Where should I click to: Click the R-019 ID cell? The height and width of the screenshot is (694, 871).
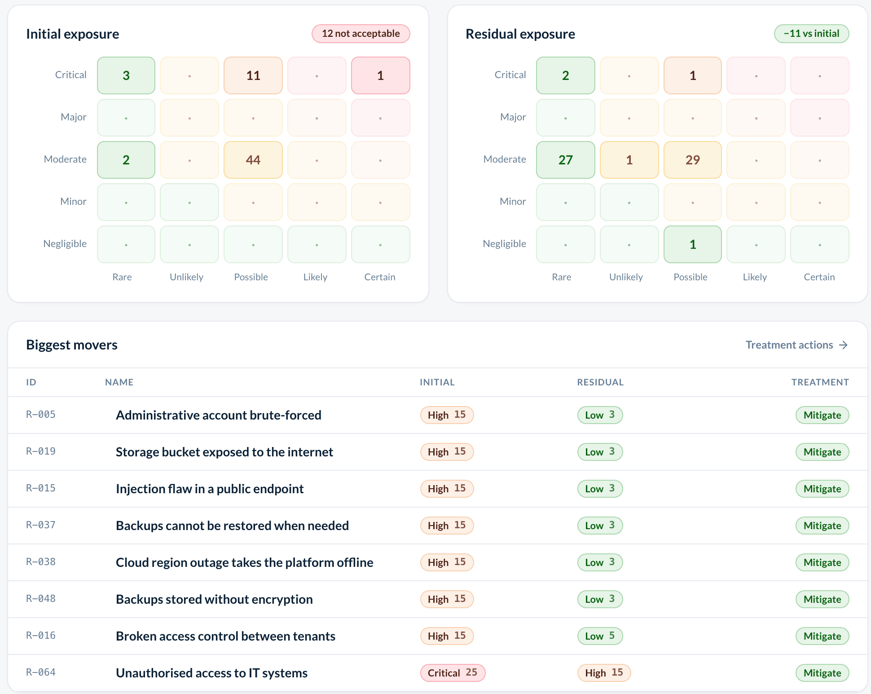pos(41,451)
